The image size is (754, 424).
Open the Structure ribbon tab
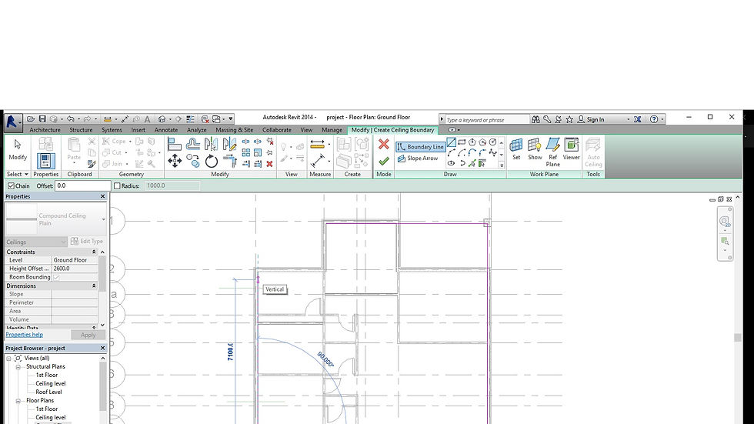point(81,130)
